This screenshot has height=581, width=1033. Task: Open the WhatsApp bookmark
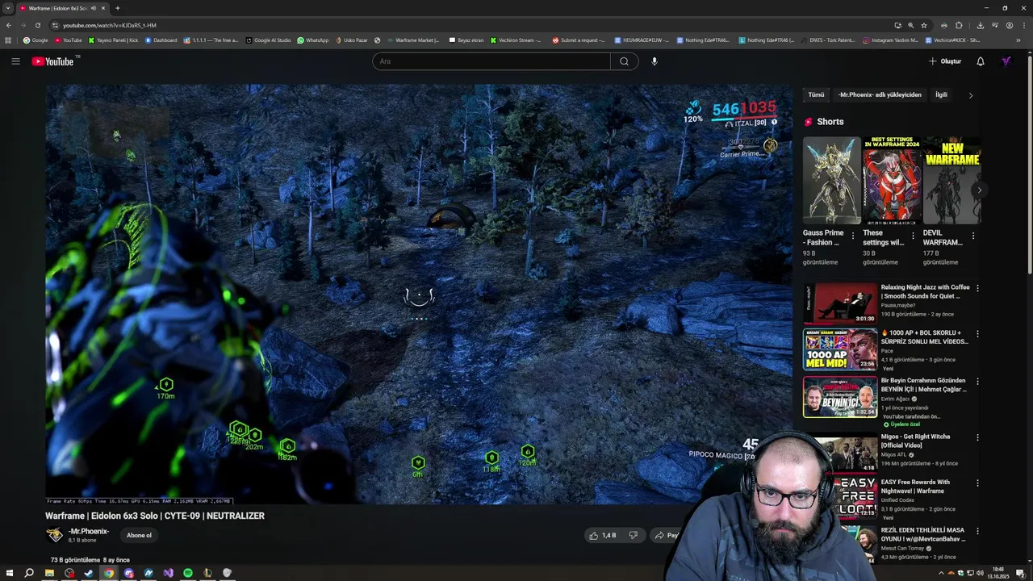[313, 40]
